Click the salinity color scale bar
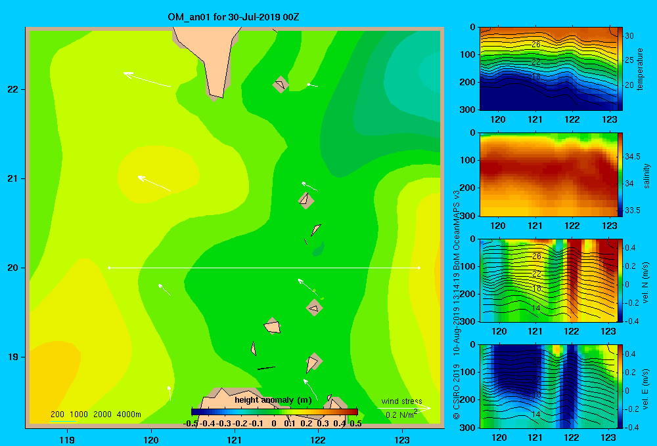Viewport: 657px width, 446px height. (x=620, y=174)
